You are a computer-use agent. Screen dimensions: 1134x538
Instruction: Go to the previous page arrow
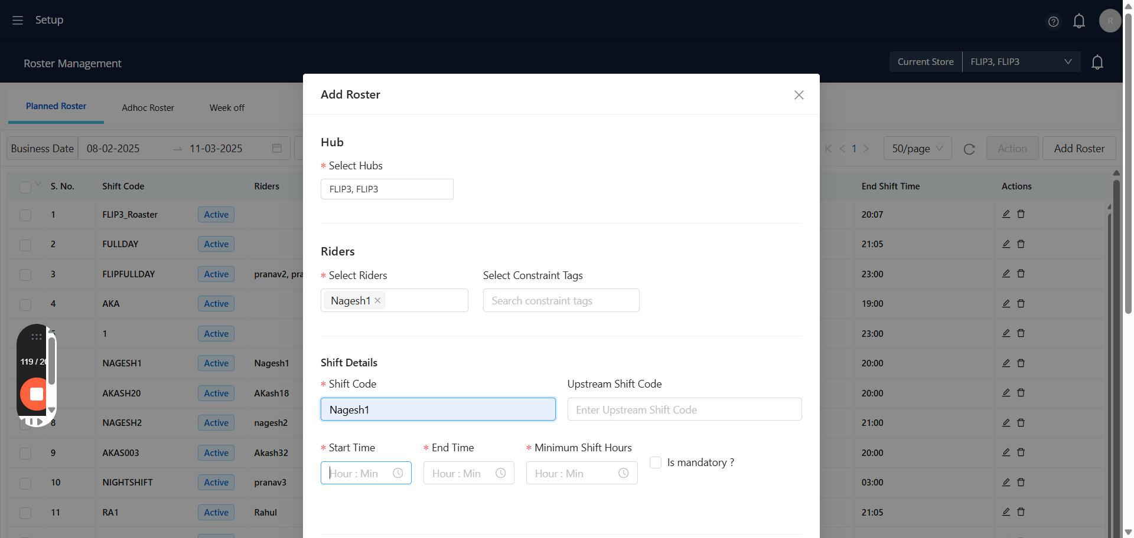coord(842,149)
